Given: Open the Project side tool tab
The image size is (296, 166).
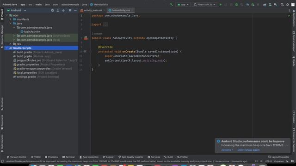Looking at the screenshot, I should pos(2,14).
